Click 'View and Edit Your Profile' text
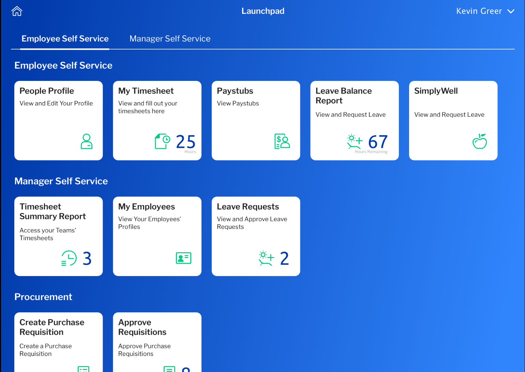525x372 pixels. coord(56,103)
